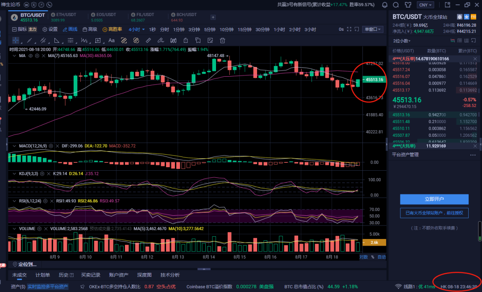The width and height of the screenshot is (482, 292).
Task: Open the notification bell in the title bar
Action: (x=385, y=5)
